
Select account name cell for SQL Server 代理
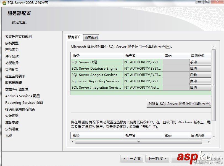point(143,62)
